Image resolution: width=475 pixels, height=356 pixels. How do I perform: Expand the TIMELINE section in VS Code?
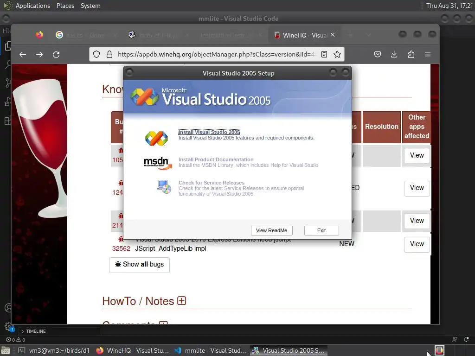[x=33, y=331]
